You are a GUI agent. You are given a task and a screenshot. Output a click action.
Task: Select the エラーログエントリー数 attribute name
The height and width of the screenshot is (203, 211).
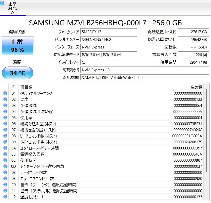[x=37, y=179]
